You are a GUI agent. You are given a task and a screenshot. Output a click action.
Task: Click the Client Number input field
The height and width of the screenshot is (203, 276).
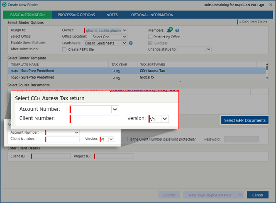coord(63,139)
